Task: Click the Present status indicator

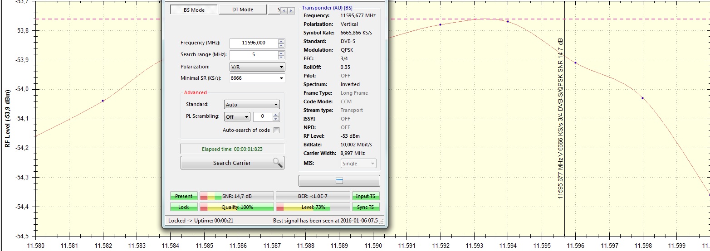Action: tap(184, 196)
